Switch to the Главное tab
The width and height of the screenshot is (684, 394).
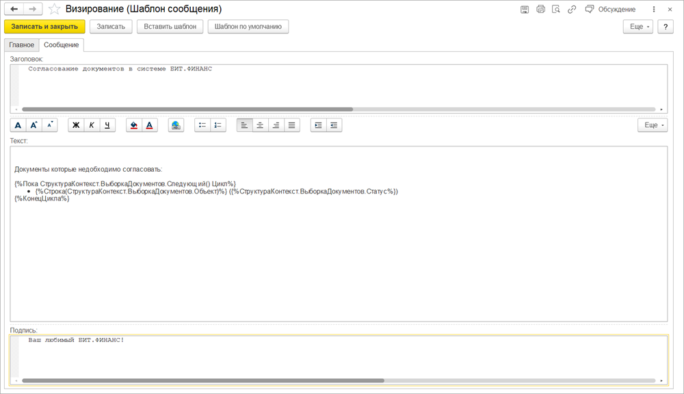point(21,45)
